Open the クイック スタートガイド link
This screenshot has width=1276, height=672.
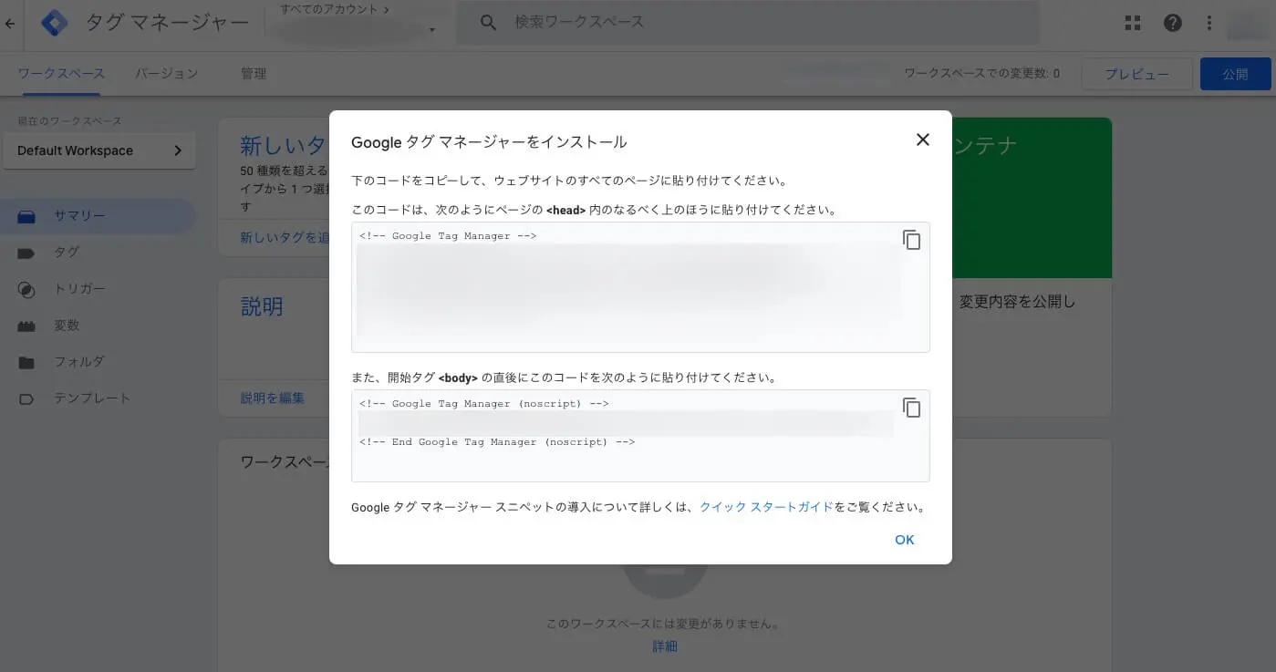pos(766,507)
